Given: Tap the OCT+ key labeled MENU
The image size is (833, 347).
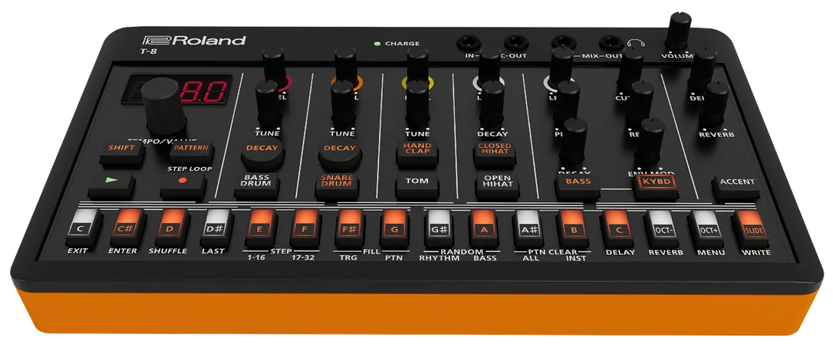Looking at the screenshot, I should coord(706,230).
